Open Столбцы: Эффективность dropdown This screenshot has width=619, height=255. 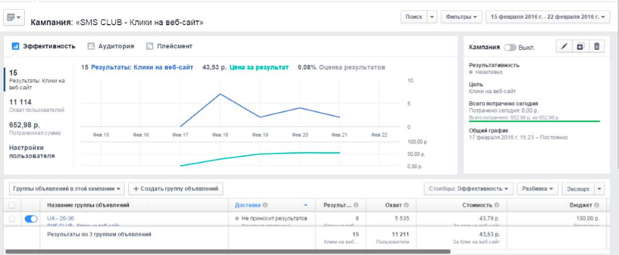pyautogui.click(x=469, y=189)
